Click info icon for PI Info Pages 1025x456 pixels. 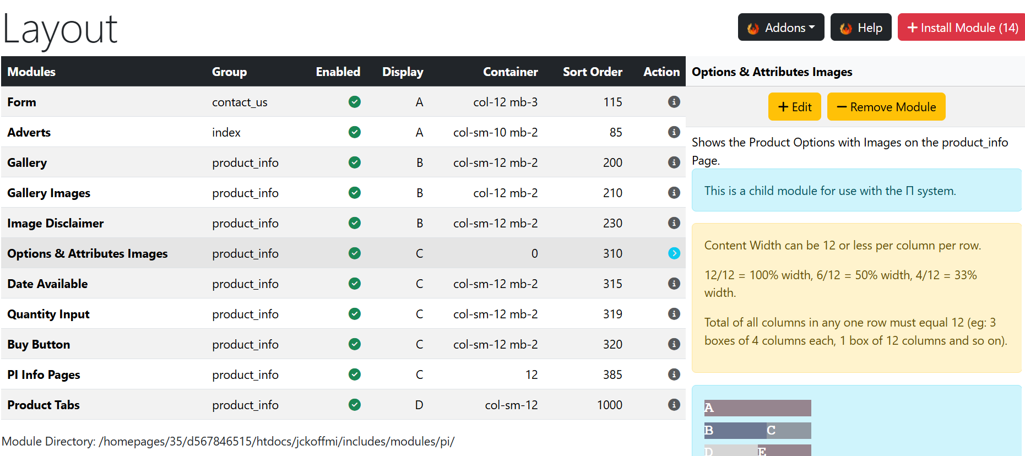674,374
